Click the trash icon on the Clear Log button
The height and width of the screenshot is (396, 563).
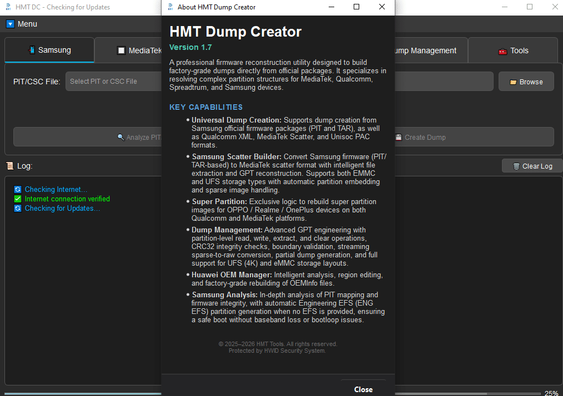coord(517,165)
